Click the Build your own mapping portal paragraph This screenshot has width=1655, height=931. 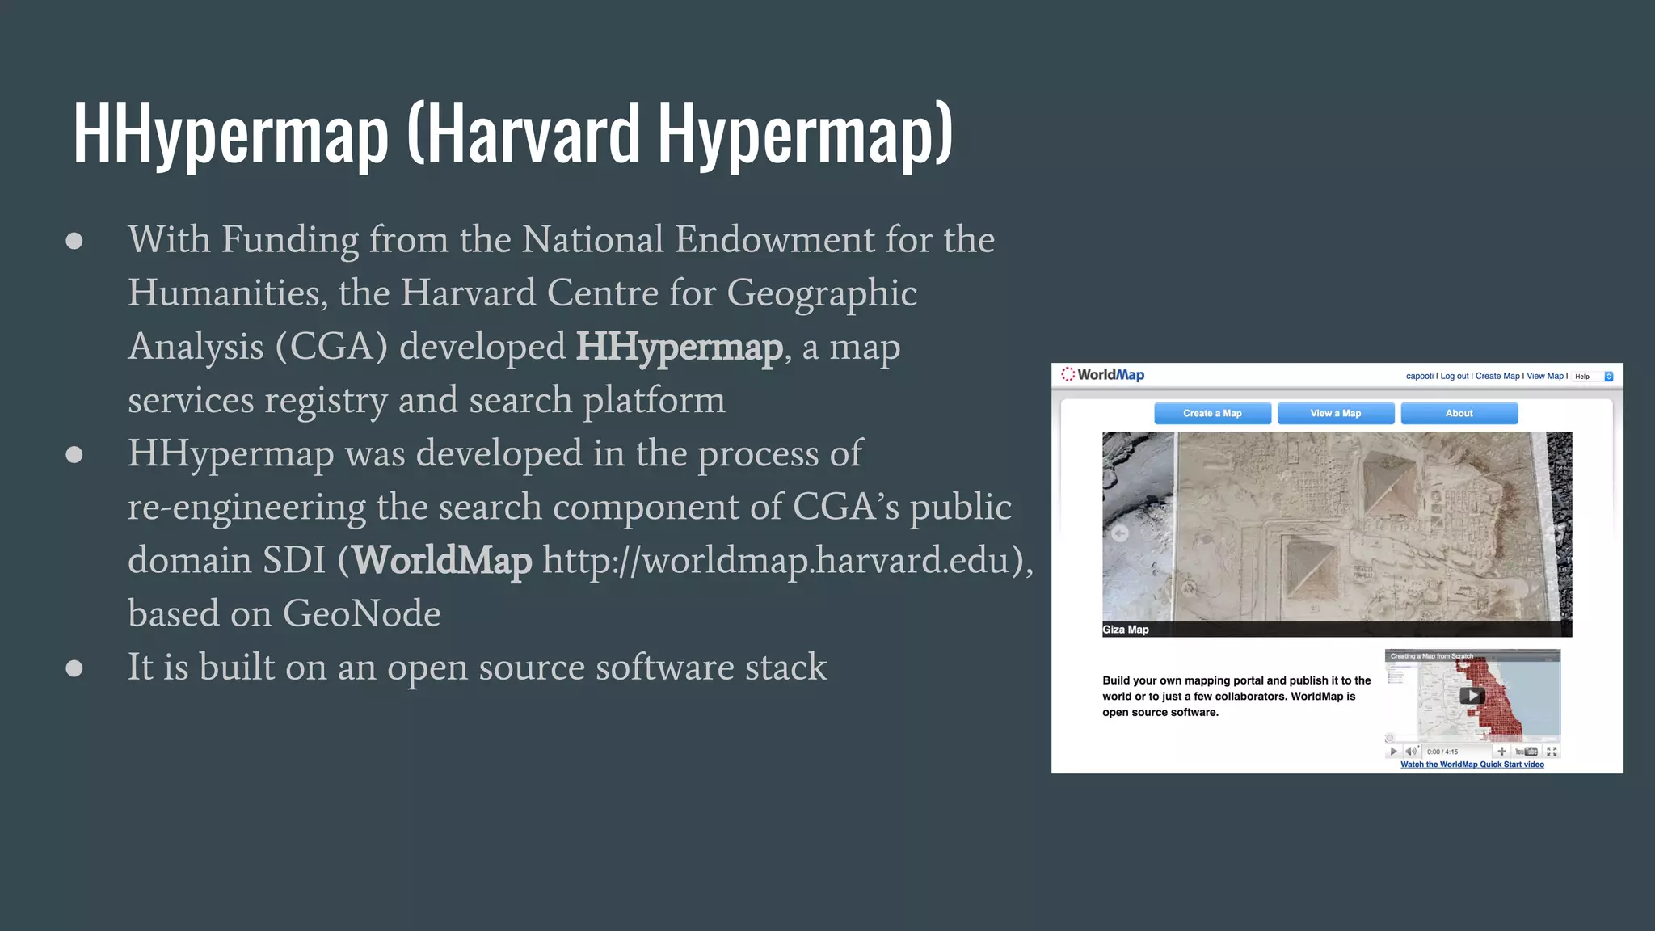[1236, 696]
